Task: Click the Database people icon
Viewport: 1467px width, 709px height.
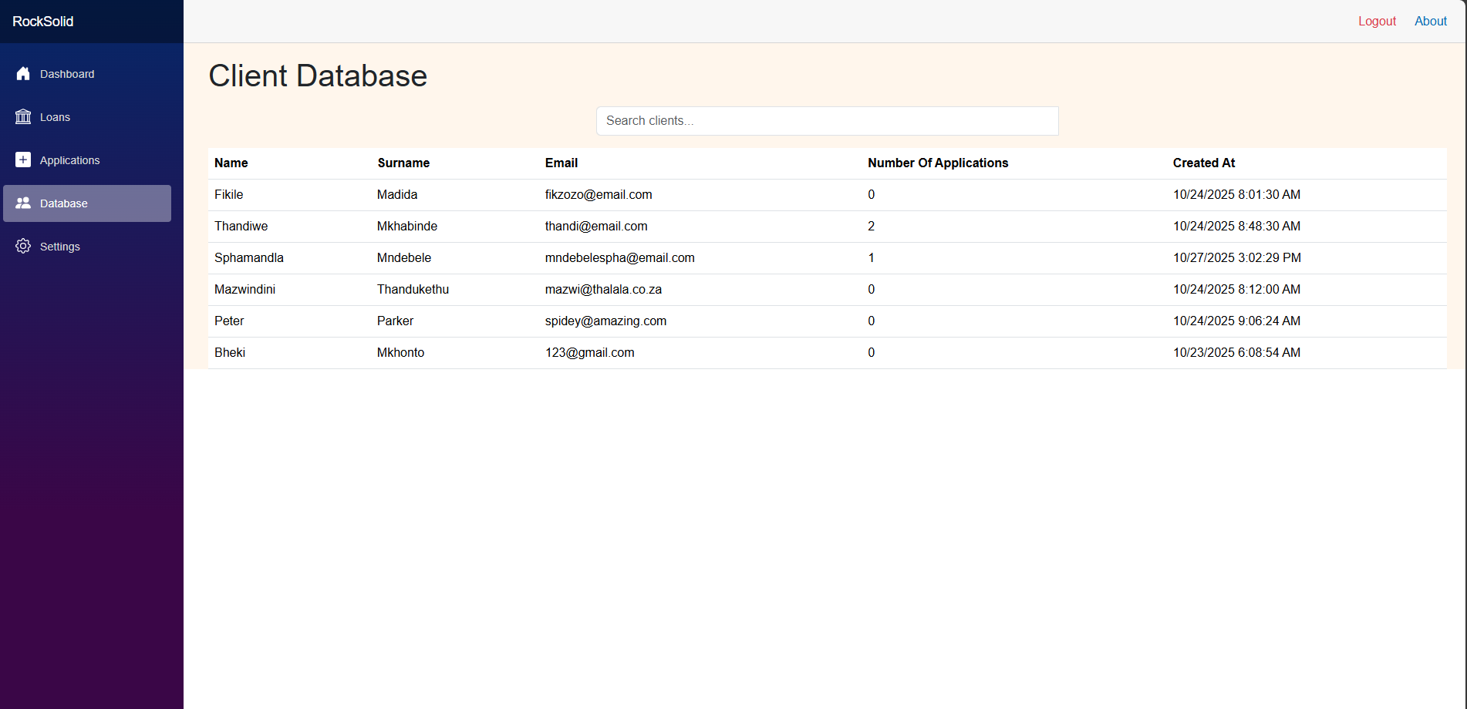Action: [x=23, y=203]
